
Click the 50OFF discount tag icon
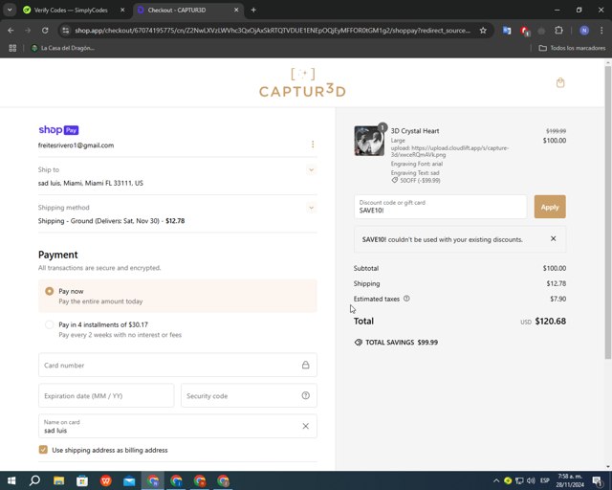tap(395, 181)
